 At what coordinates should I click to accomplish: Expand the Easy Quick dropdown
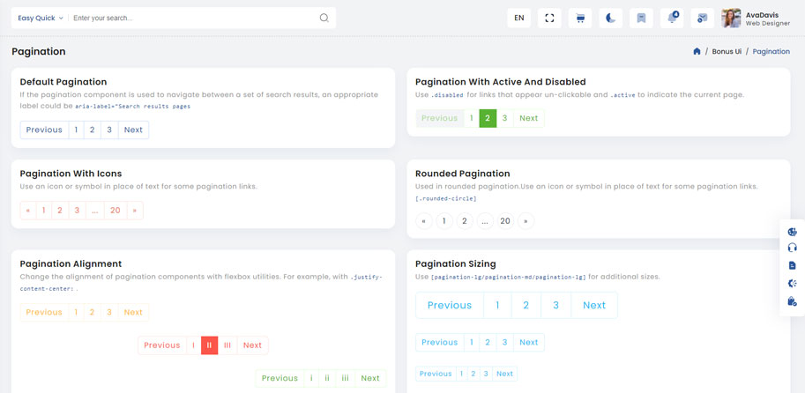click(x=41, y=18)
